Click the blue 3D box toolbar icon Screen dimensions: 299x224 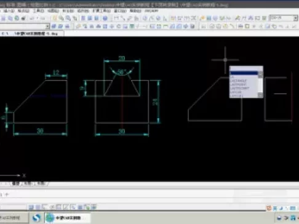click(105, 18)
